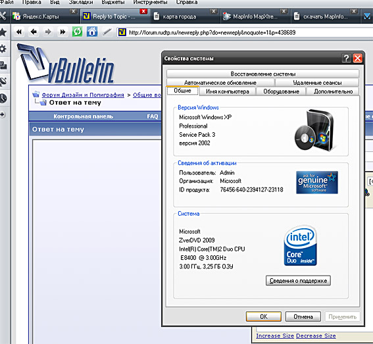This screenshot has height=344, width=373.
Task: Add a sidebar panel with plus icon
Action: click(x=3, y=114)
